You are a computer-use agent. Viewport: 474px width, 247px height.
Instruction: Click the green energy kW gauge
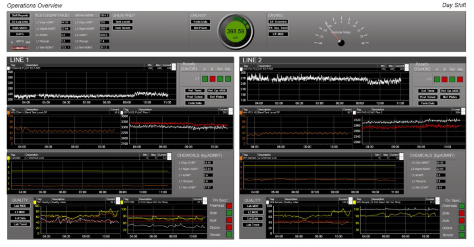tap(236, 31)
